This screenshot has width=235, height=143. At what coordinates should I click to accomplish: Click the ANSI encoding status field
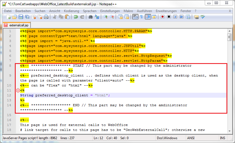pyautogui.click(x=191, y=138)
